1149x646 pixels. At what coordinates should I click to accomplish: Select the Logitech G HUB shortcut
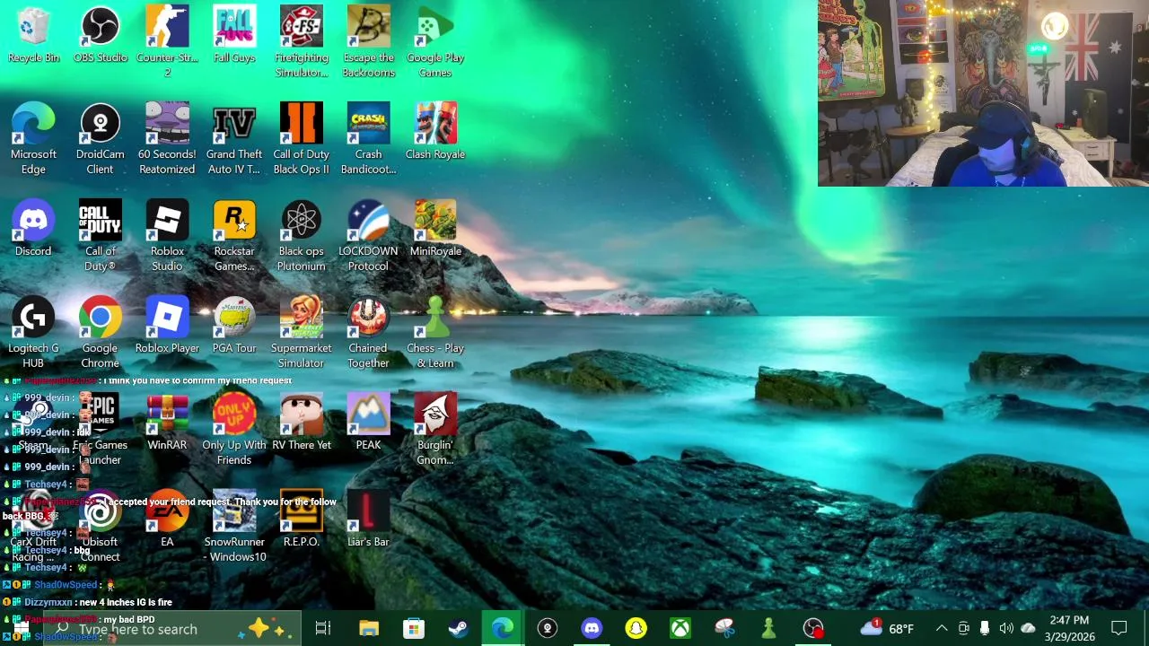point(33,333)
